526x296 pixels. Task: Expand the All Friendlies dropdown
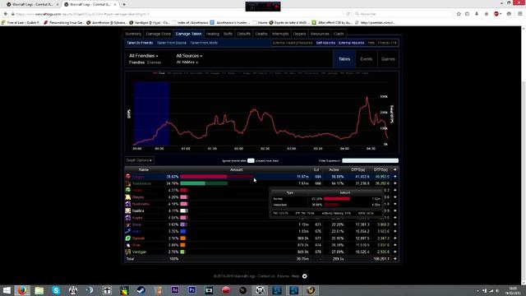pyautogui.click(x=144, y=56)
